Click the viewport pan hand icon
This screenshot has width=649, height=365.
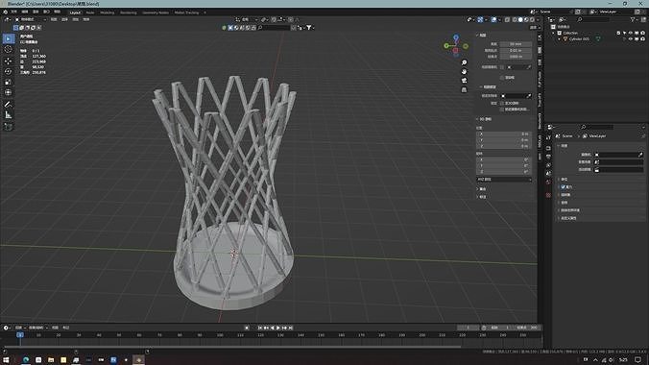(464, 72)
